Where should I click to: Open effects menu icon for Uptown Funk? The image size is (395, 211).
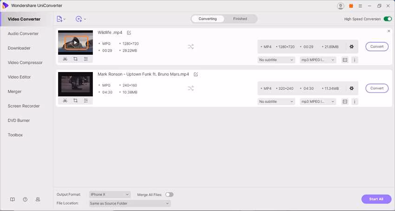[86, 100]
